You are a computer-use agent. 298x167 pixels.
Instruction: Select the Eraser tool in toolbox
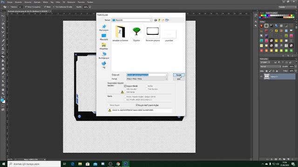pyautogui.click(x=3, y=57)
